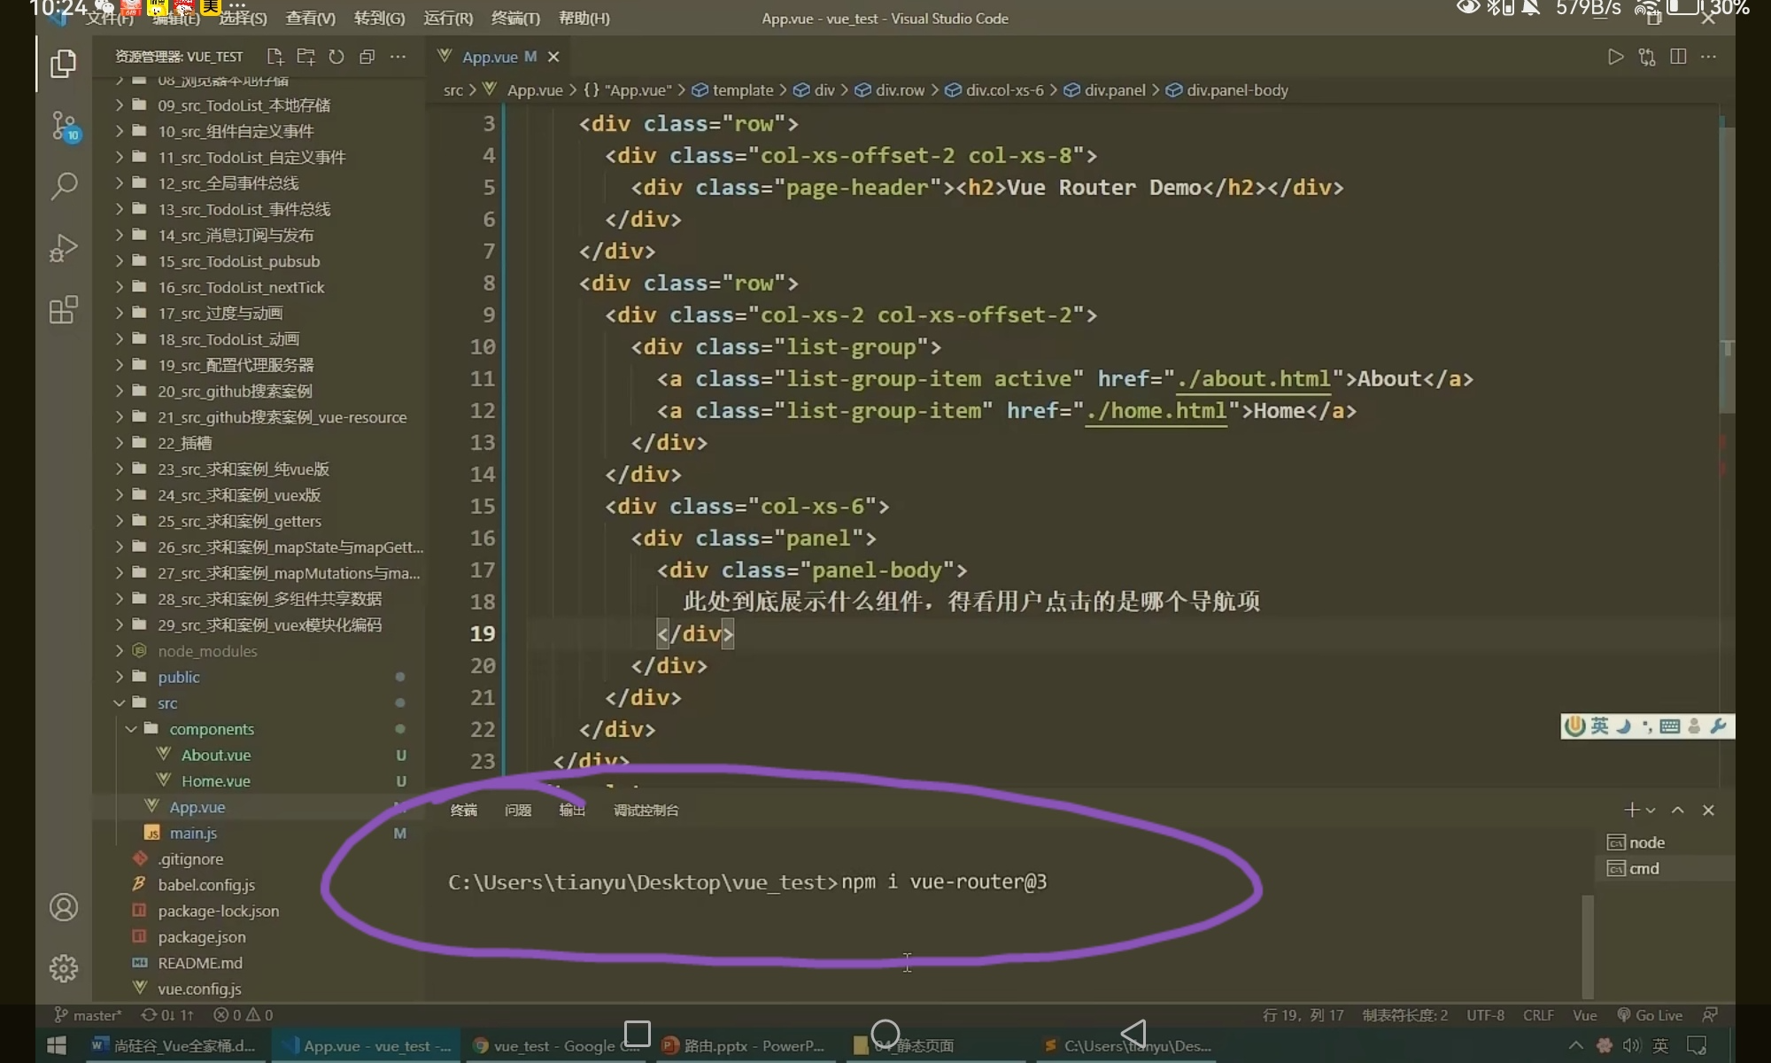Toggle Go Live server in status bar

(x=1650, y=1015)
